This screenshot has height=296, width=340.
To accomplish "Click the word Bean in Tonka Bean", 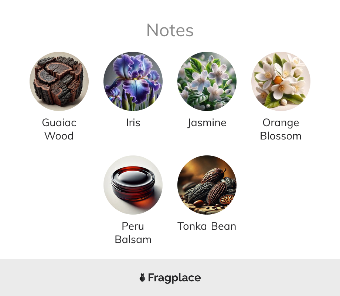I will coord(224,226).
